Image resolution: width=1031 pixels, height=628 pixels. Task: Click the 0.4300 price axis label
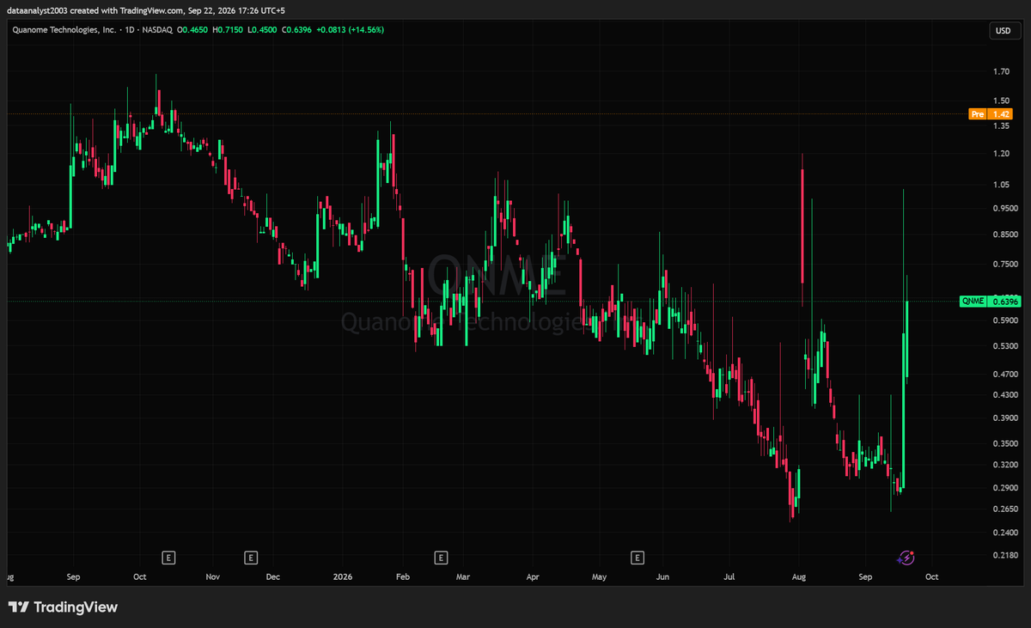(x=1004, y=395)
